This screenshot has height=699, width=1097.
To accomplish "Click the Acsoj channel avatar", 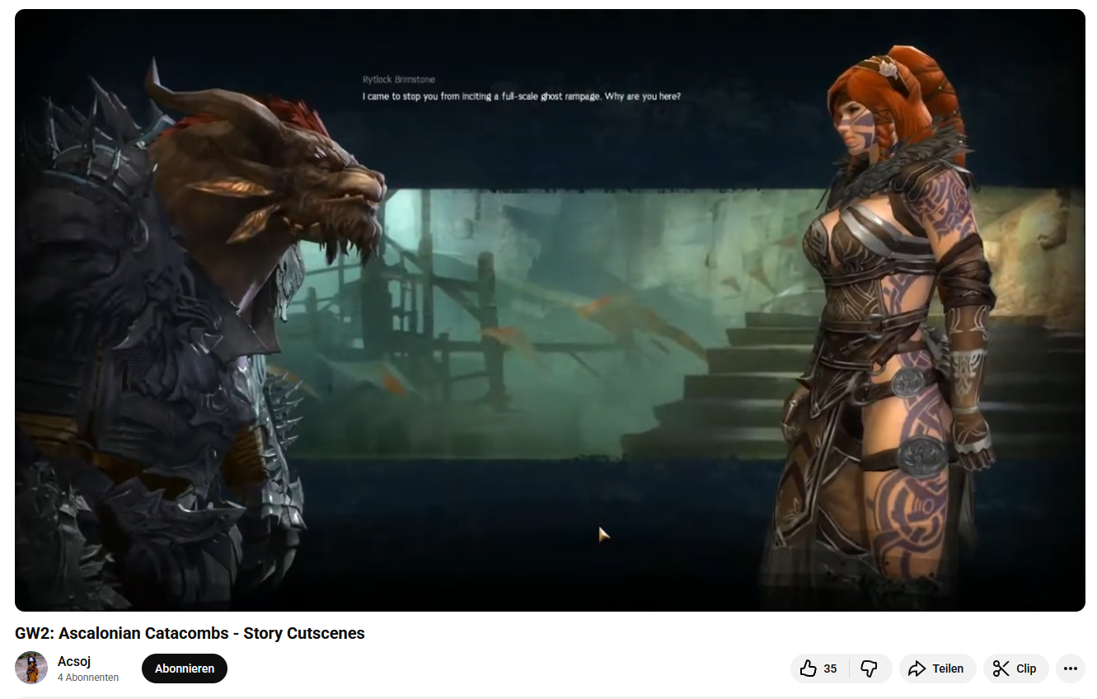I will 31,669.
